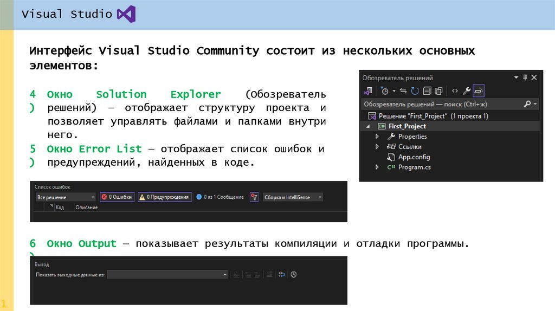Image resolution: width=555 pixels, height=311 pixels.
Task: Open the Показать выходные данные из dropdown
Action: point(167,275)
